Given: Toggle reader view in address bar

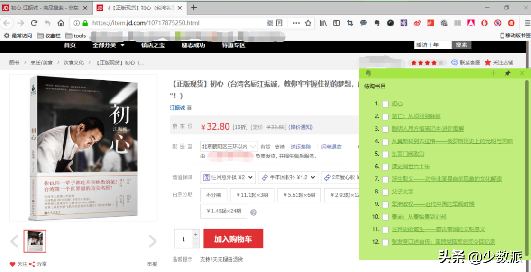Looking at the screenshot, I should click(x=279, y=23).
